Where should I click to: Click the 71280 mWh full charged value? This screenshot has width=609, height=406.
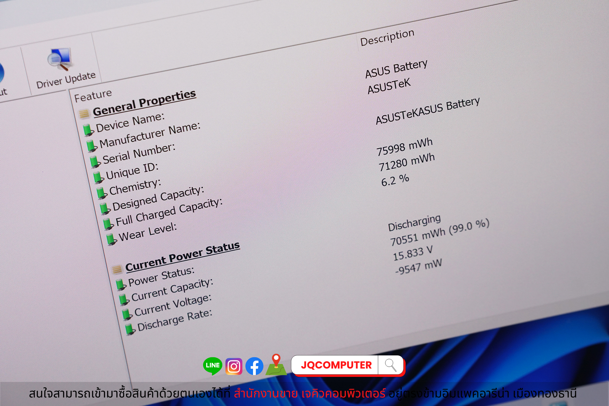407,163
